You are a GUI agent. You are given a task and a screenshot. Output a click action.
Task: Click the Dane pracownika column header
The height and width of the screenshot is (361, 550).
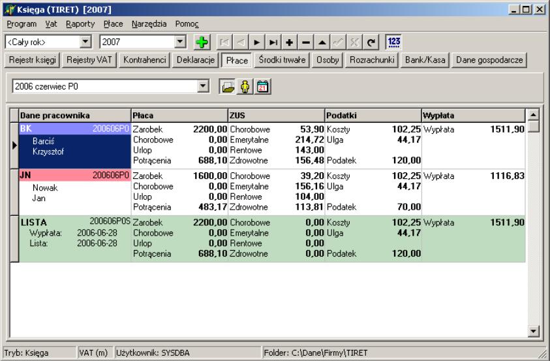point(75,116)
